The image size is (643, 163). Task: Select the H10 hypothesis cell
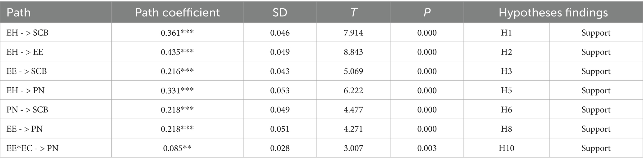pyautogui.click(x=506, y=148)
